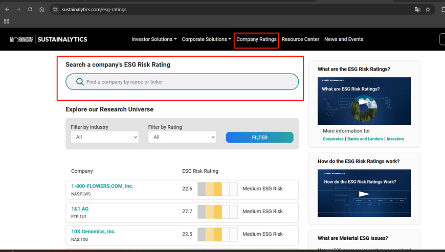Open the apps grid icon
The image size is (445, 252).
(7, 21)
